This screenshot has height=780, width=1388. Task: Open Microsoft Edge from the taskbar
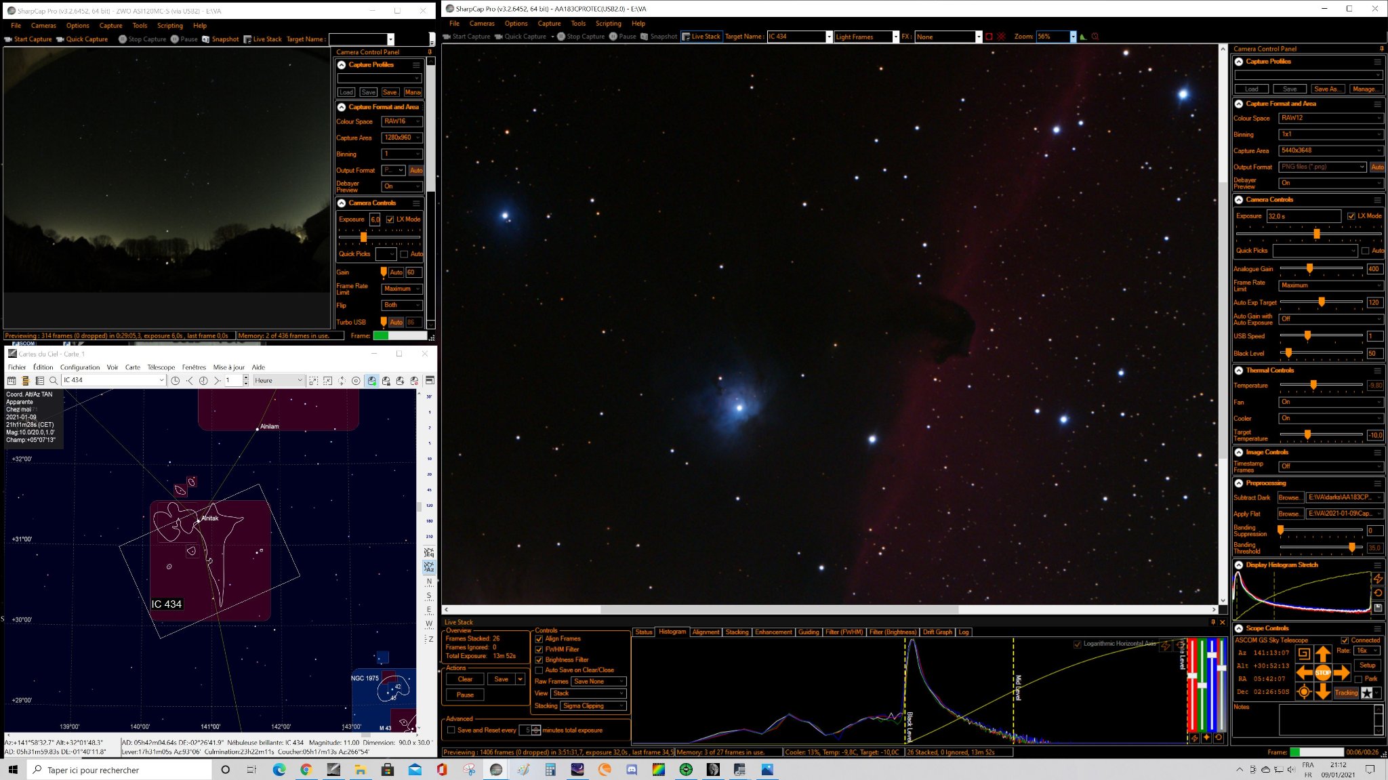tap(279, 770)
